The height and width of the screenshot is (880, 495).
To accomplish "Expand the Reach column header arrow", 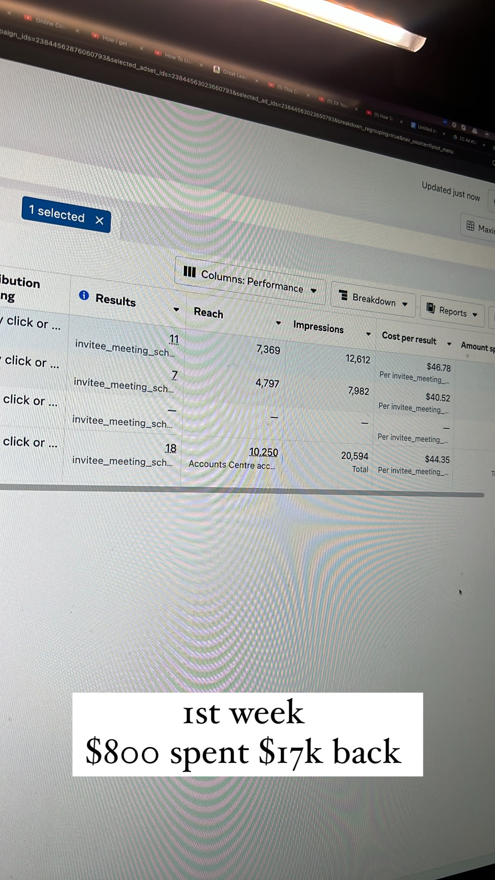I will click(x=278, y=323).
